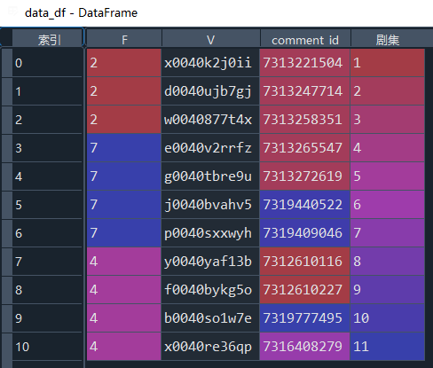Sort by the V column header
Viewport: 433px width, 368px height.
click(210, 39)
